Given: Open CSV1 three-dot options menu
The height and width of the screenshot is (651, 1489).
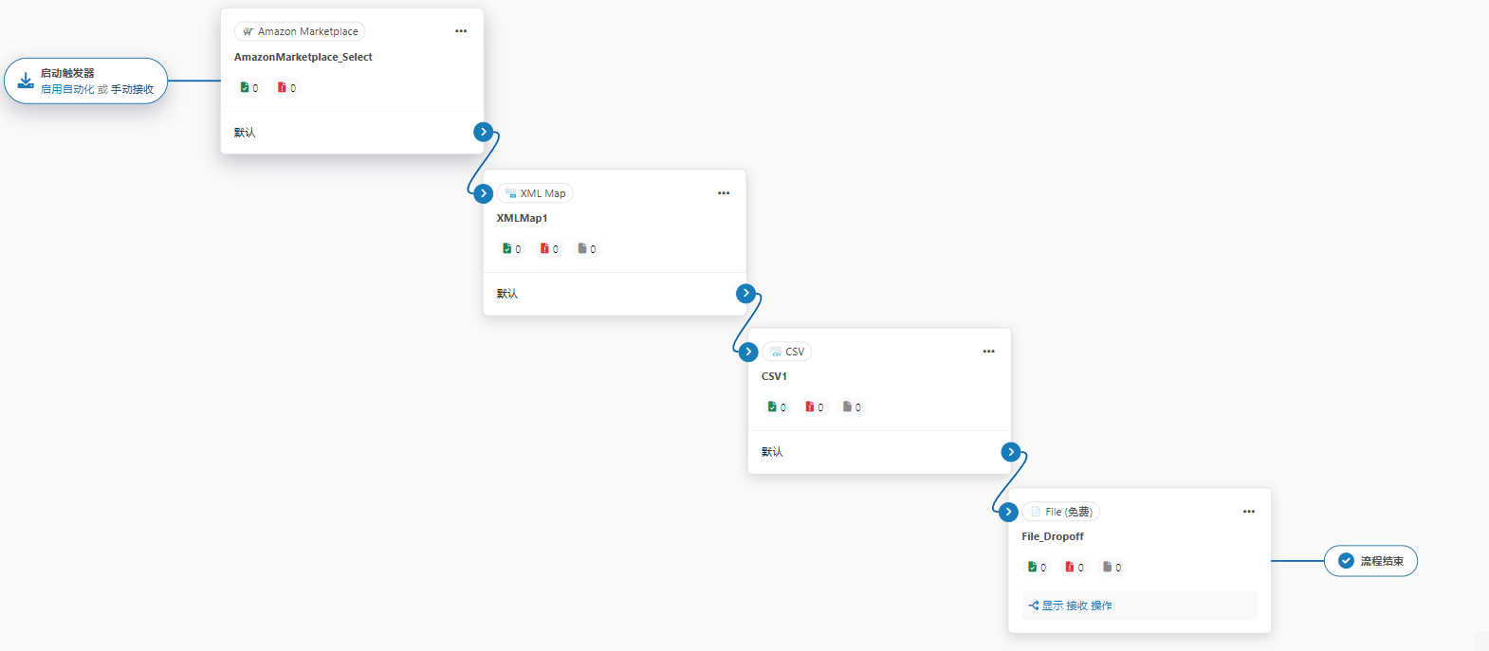Looking at the screenshot, I should pos(988,352).
